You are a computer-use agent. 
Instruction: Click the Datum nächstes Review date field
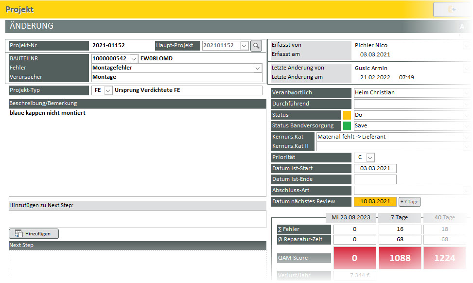(375, 201)
